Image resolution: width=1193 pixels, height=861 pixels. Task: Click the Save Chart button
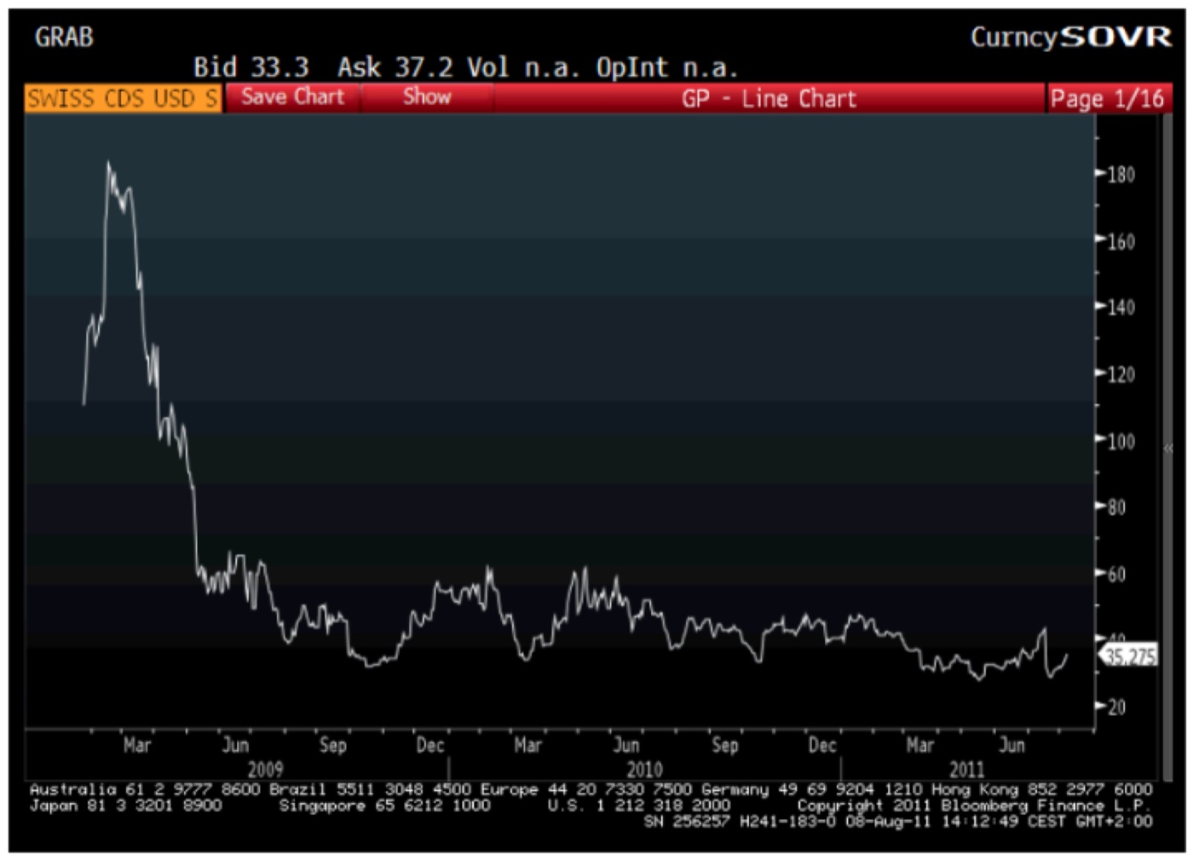[292, 97]
